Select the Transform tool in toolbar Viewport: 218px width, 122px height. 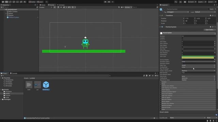21,2
